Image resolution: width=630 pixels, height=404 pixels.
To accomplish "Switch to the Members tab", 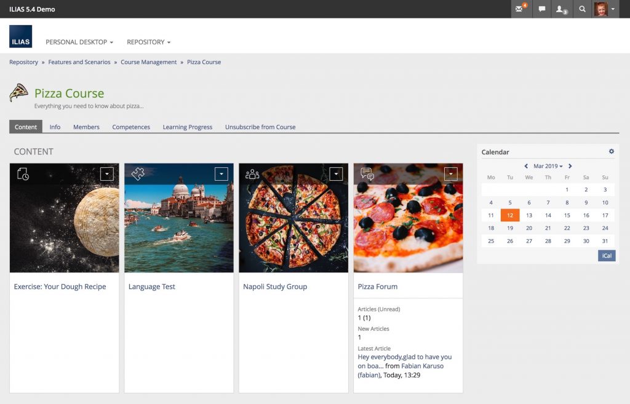I will pyautogui.click(x=86, y=127).
